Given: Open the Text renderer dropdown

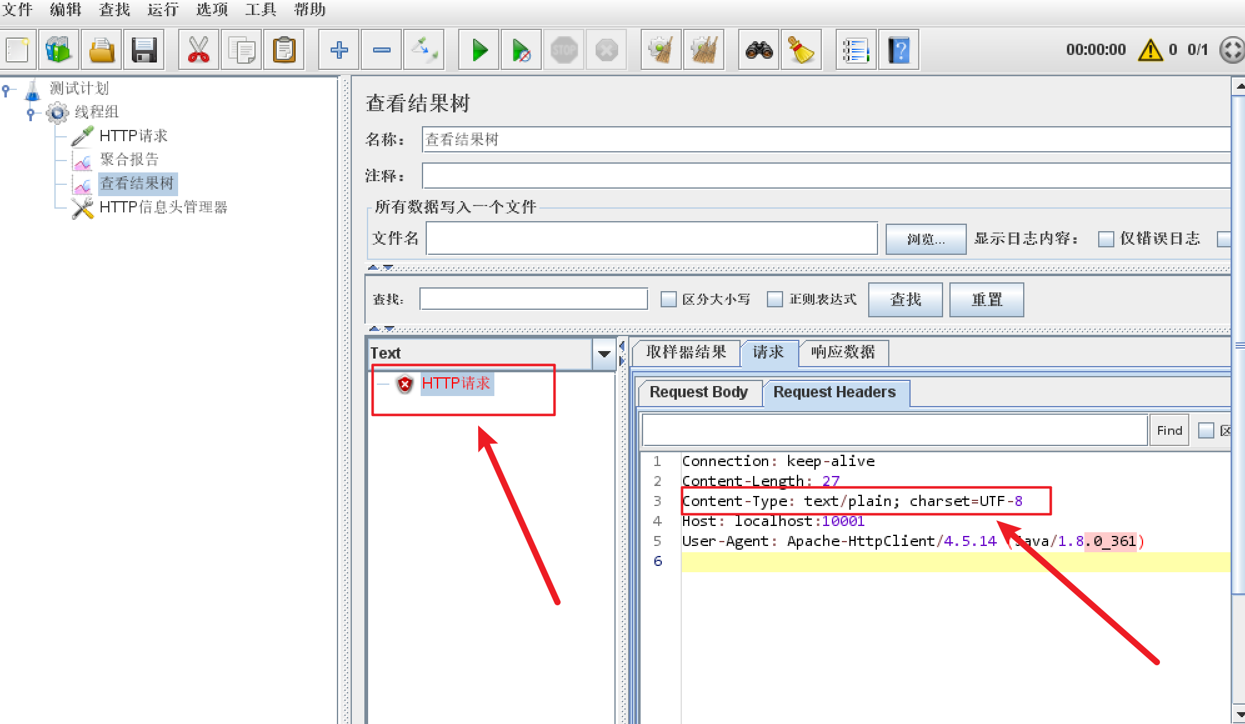Looking at the screenshot, I should tap(604, 354).
